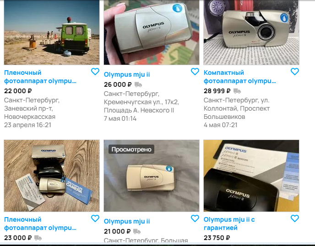This screenshot has width=315, height=246.
Task: Click delivery truck icon beside 26 000 ₽
Action: pyautogui.click(x=138, y=84)
